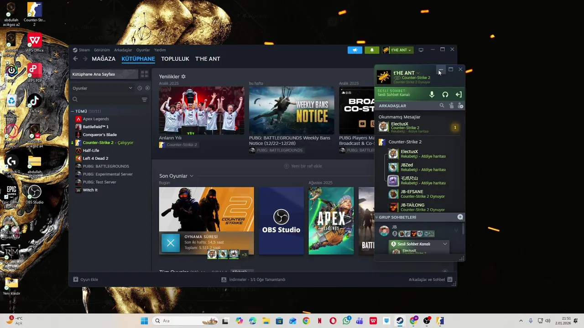The image size is (584, 328).
Task: Adjust volume from system tray speaker
Action: point(547,321)
